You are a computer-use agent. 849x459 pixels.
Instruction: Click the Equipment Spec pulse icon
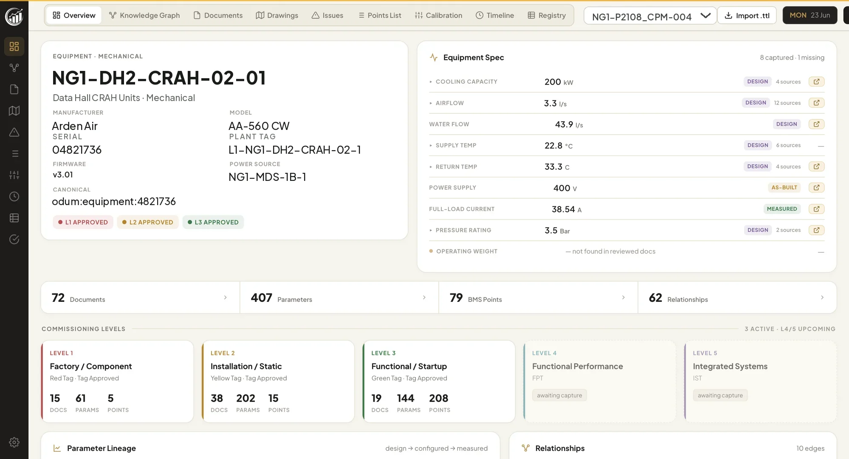[434, 57]
